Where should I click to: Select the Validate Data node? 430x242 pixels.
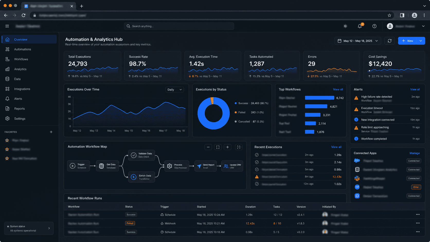pyautogui.click(x=141, y=155)
